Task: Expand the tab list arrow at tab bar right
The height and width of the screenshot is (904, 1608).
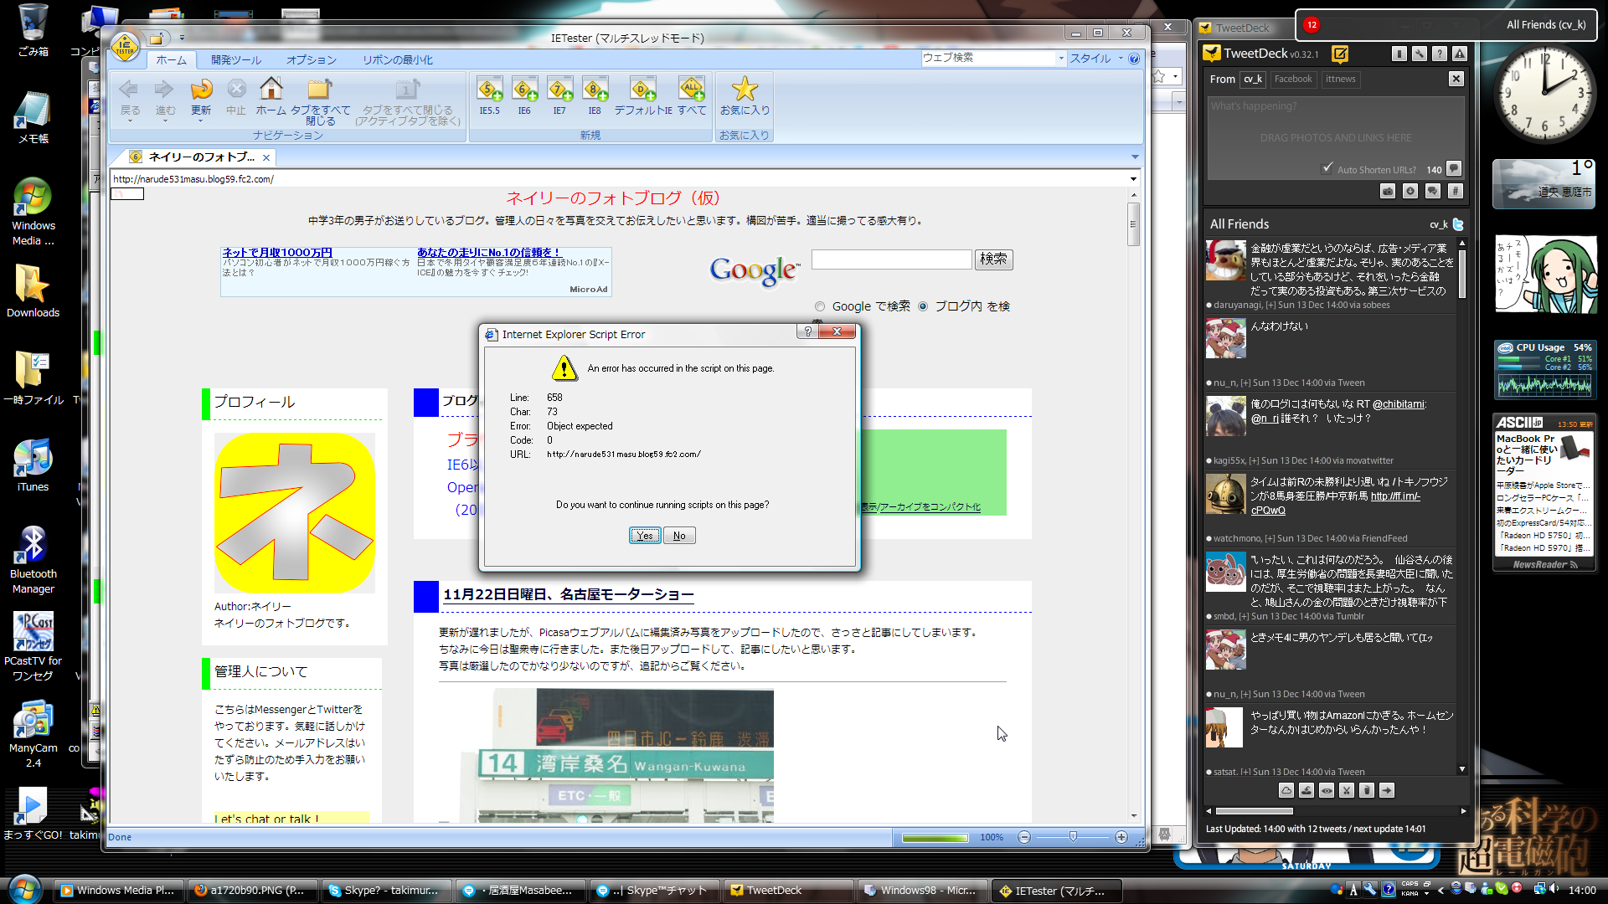Action: point(1135,157)
